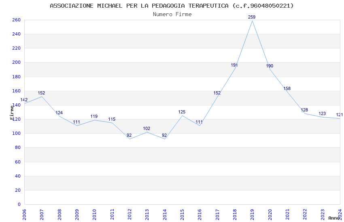Image resolution: width=344 pixels, height=222 pixels.
Task: Click the x-axis year label 2021
Action: click(x=287, y=215)
